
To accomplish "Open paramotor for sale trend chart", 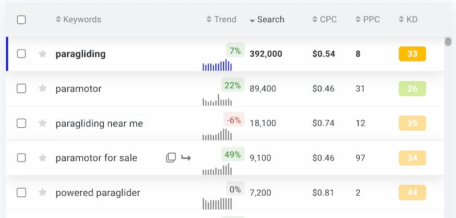I will pyautogui.click(x=217, y=169).
